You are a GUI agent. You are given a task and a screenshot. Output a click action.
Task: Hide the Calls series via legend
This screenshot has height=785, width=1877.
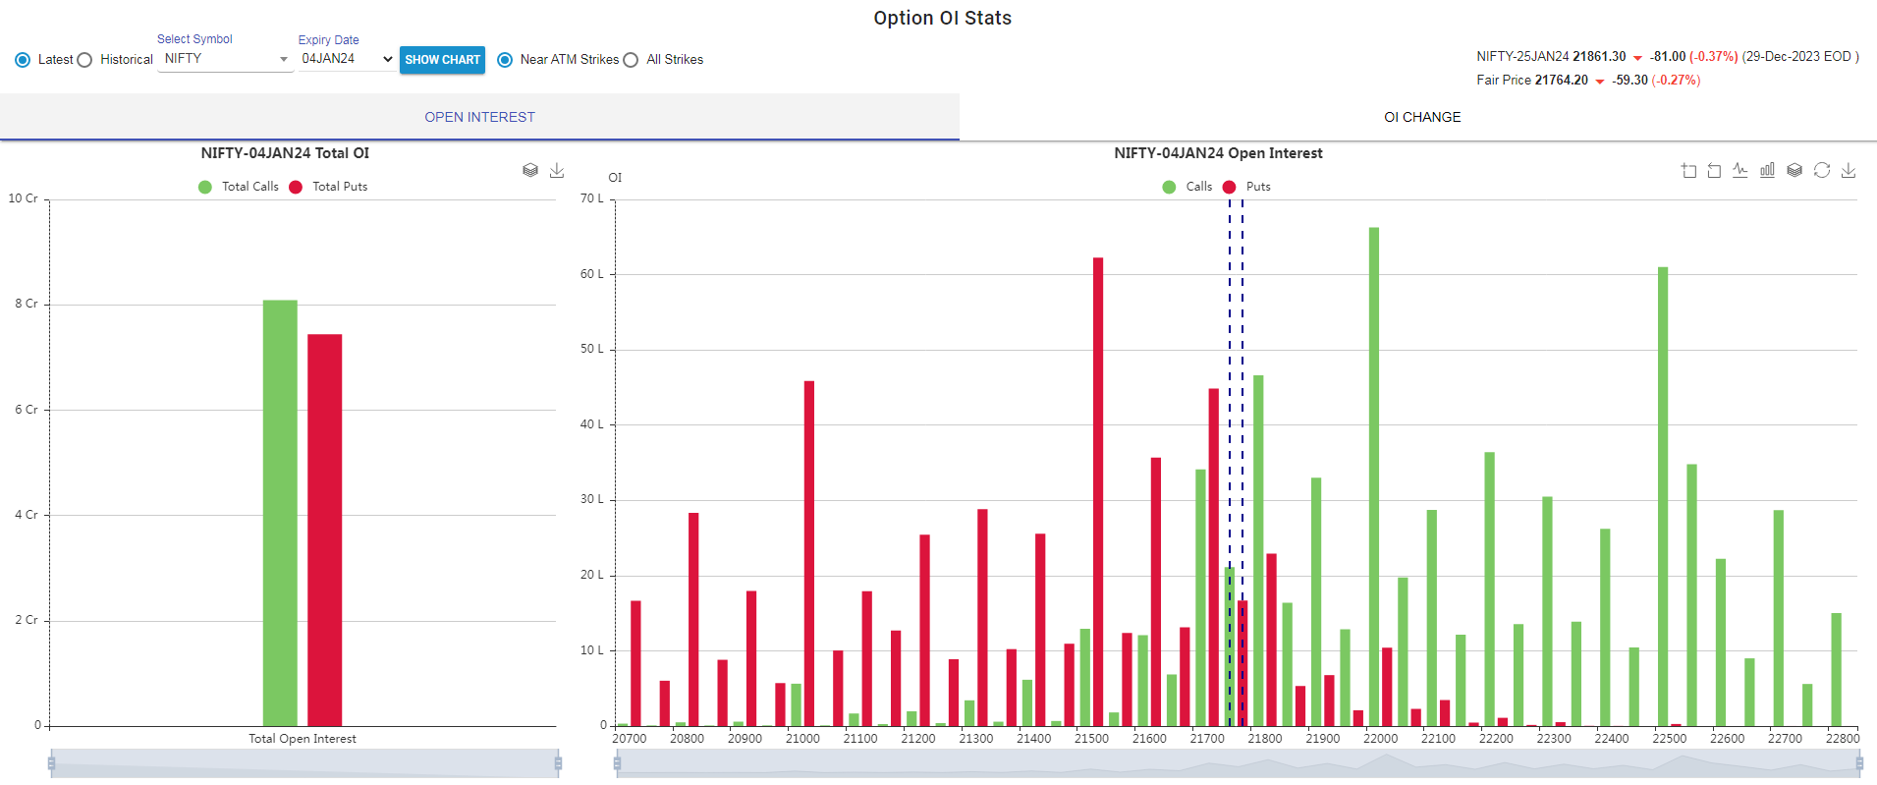click(1187, 187)
